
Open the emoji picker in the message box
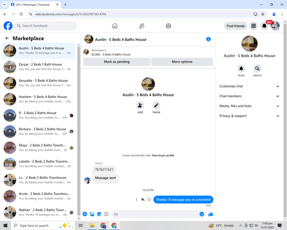pos(201,214)
